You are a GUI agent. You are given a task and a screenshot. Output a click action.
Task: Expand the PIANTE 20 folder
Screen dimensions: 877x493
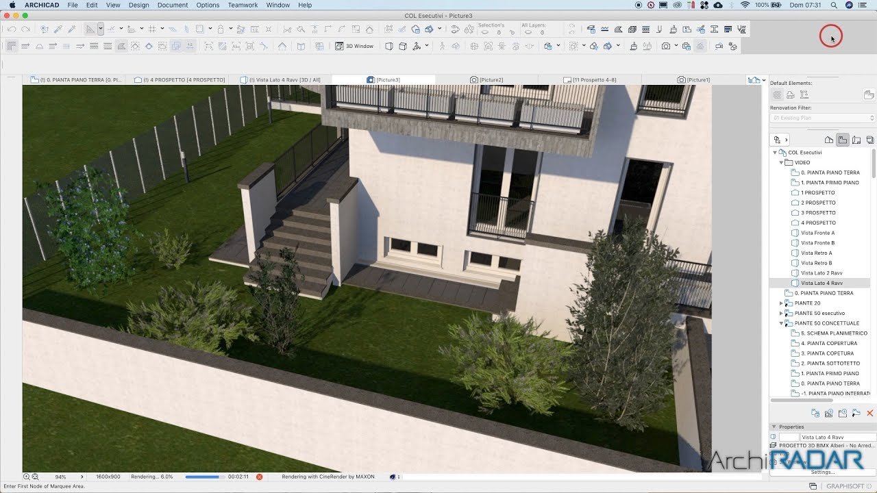pyautogui.click(x=781, y=303)
